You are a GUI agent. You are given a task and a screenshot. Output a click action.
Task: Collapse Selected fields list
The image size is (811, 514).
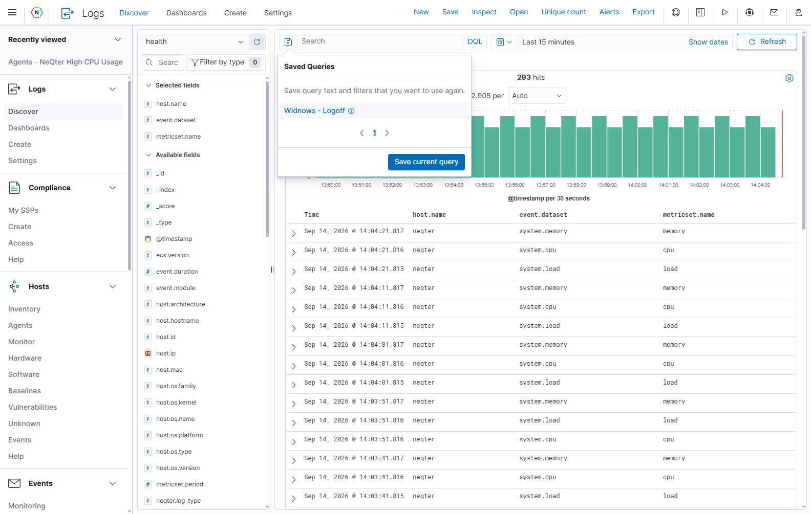[148, 85]
